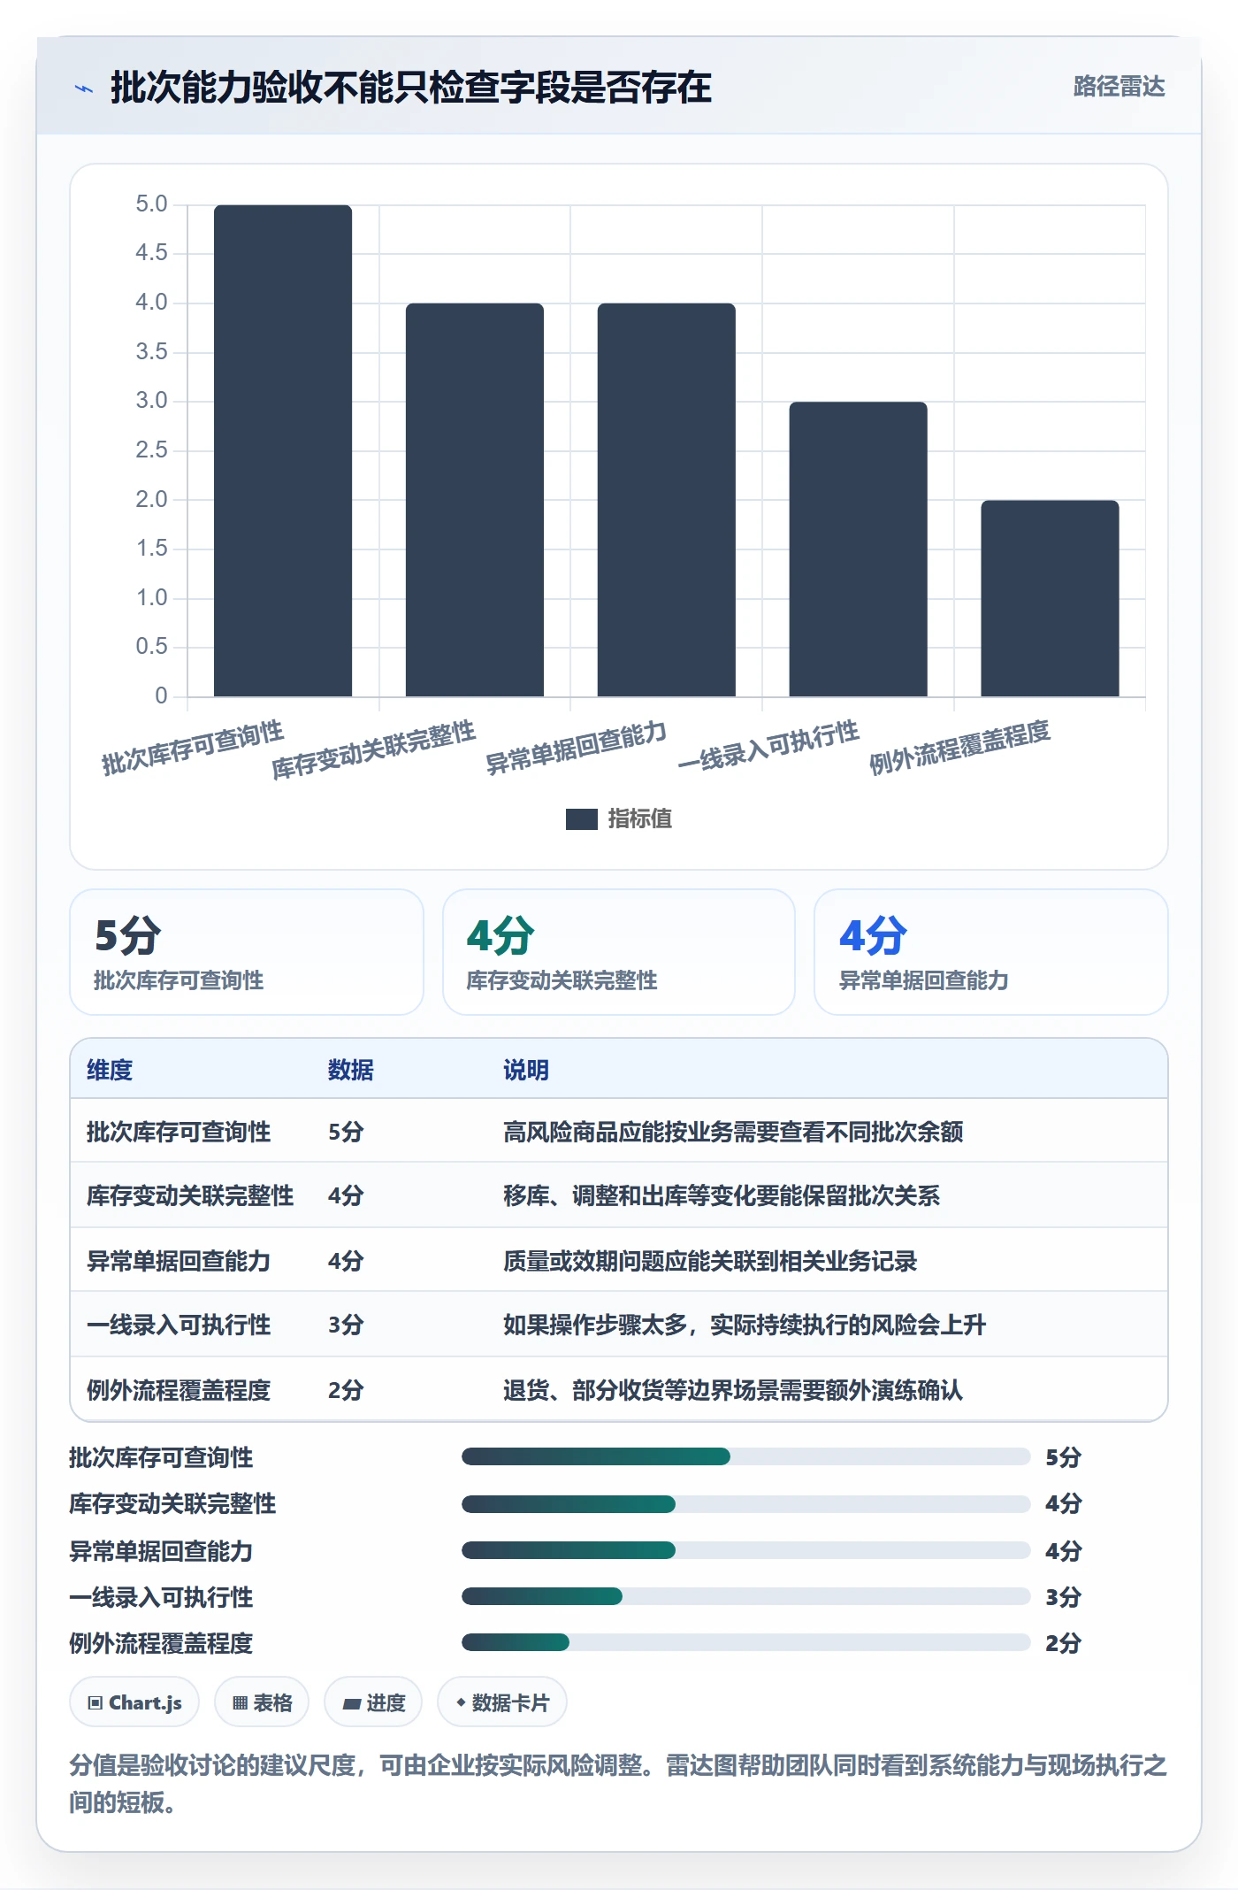Click the lightning icon beside the title

(84, 88)
